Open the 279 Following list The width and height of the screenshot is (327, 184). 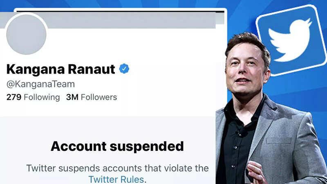[33, 97]
